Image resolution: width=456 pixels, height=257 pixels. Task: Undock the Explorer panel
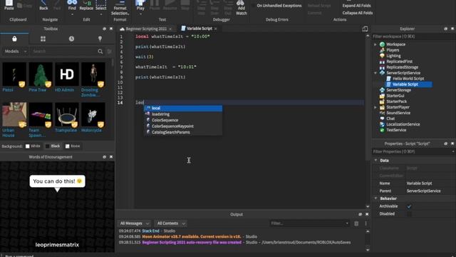pyautogui.click(x=445, y=29)
